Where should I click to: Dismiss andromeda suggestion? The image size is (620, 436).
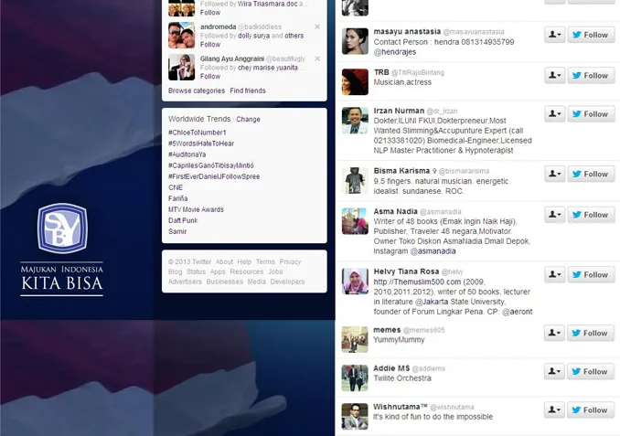[317, 27]
